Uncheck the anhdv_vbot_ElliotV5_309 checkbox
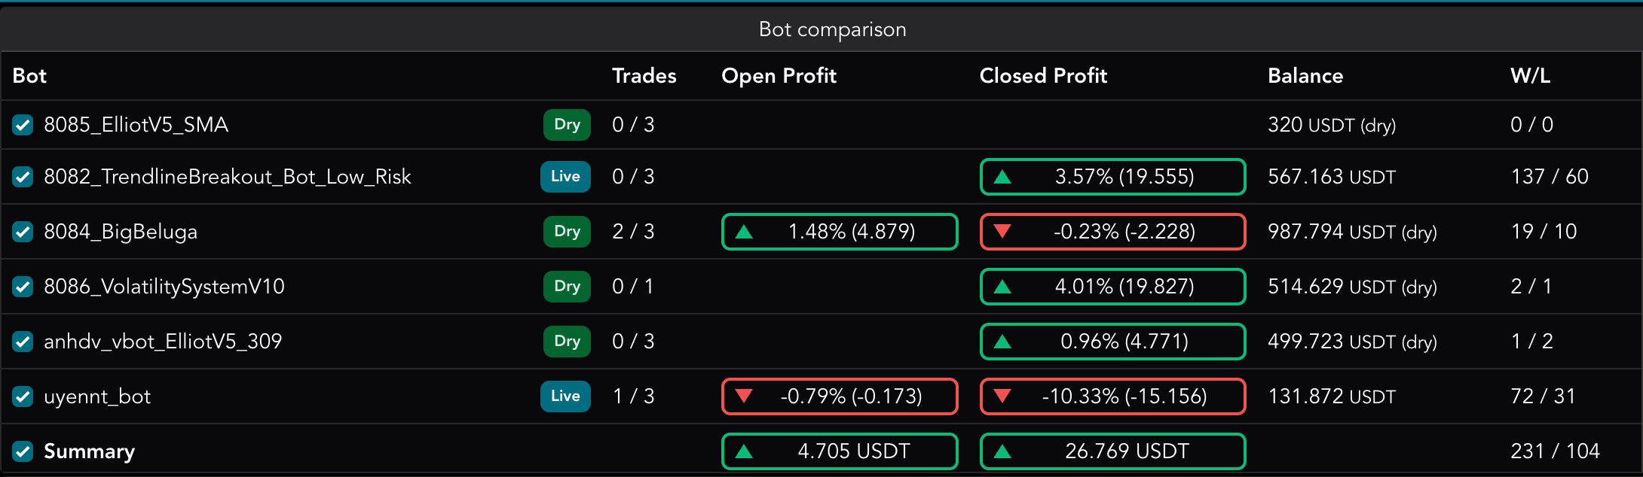The height and width of the screenshot is (477, 1643). point(23,342)
